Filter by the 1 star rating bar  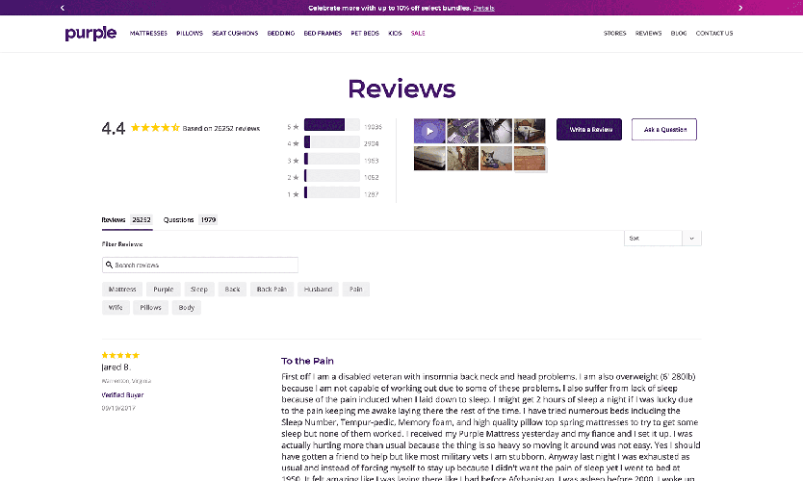[332, 193]
